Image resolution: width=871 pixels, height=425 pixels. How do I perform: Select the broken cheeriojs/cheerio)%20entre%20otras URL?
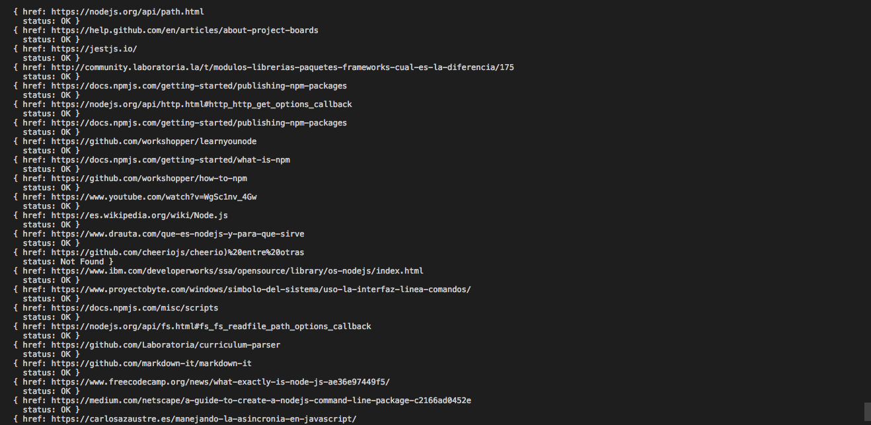pos(178,252)
